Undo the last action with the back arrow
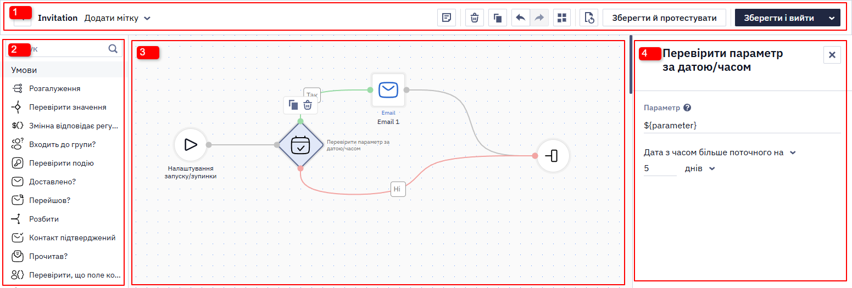 520,18
